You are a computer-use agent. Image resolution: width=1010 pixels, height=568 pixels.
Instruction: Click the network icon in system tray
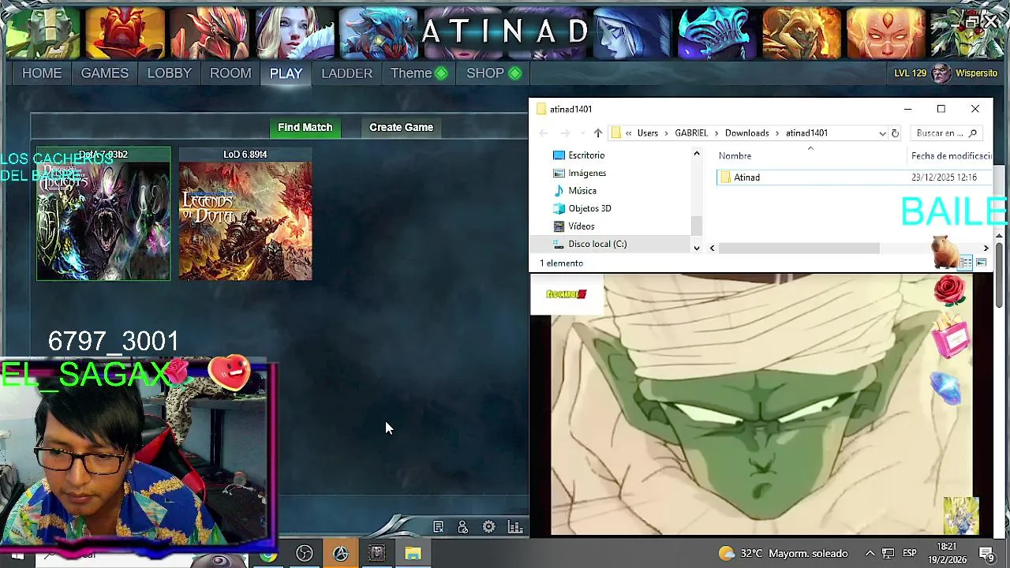888,554
